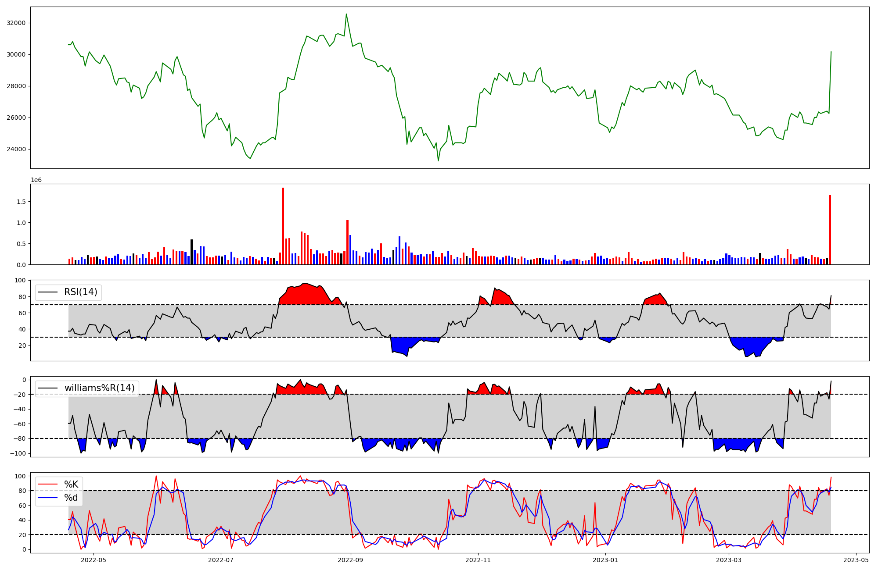The width and height of the screenshot is (878, 570).
Task: Click the 2022-05 x-axis date label
Action: [94, 560]
